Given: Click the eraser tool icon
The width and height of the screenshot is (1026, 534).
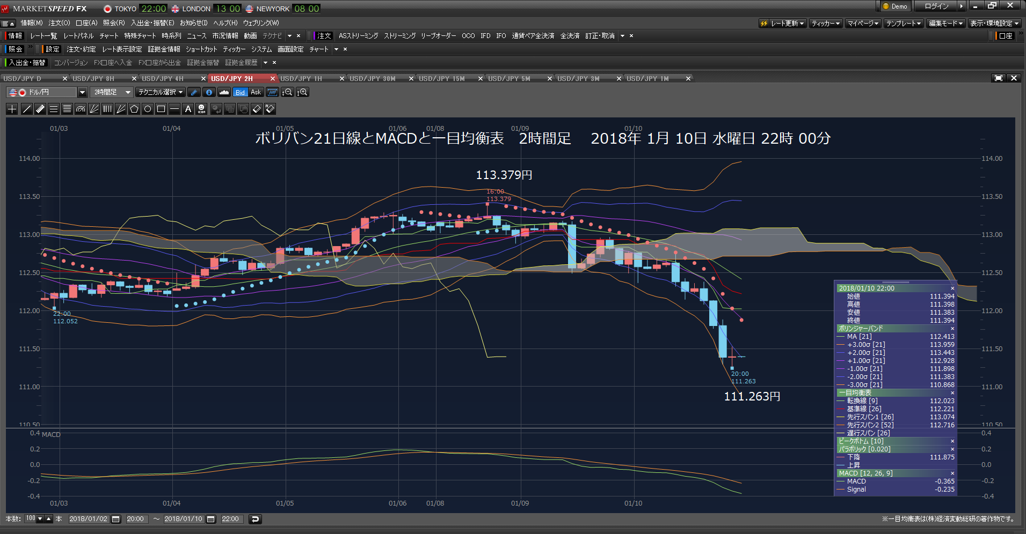Looking at the screenshot, I should (257, 109).
